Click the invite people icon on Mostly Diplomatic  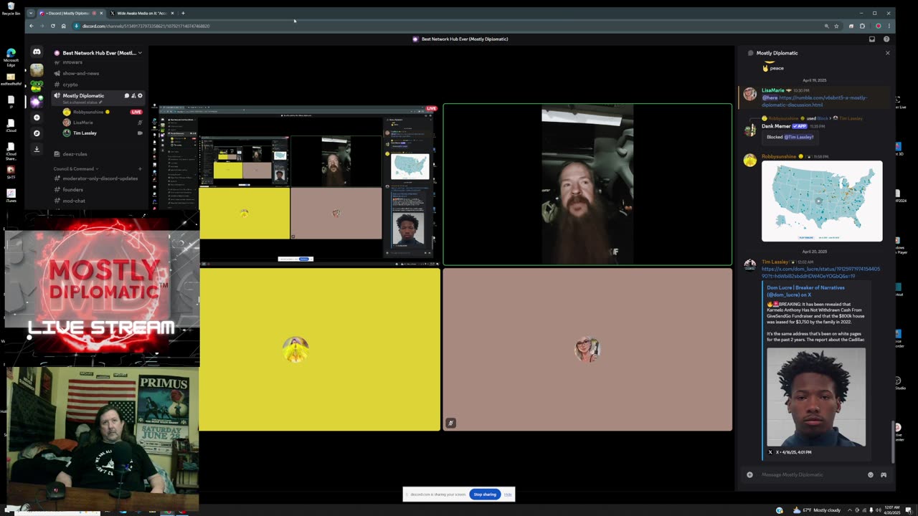coord(133,95)
